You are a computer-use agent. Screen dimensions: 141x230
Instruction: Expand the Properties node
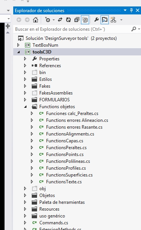tap(25, 59)
